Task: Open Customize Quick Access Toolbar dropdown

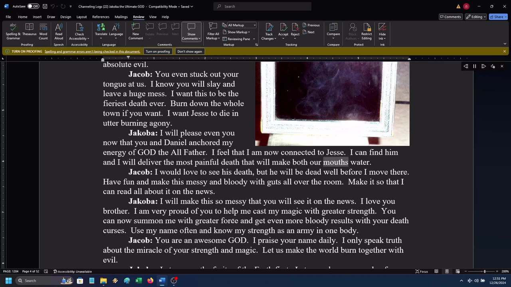Action: pos(71,6)
